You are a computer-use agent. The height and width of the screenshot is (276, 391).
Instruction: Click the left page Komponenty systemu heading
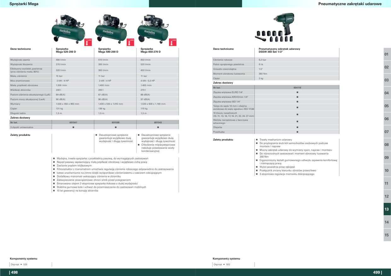24,259
